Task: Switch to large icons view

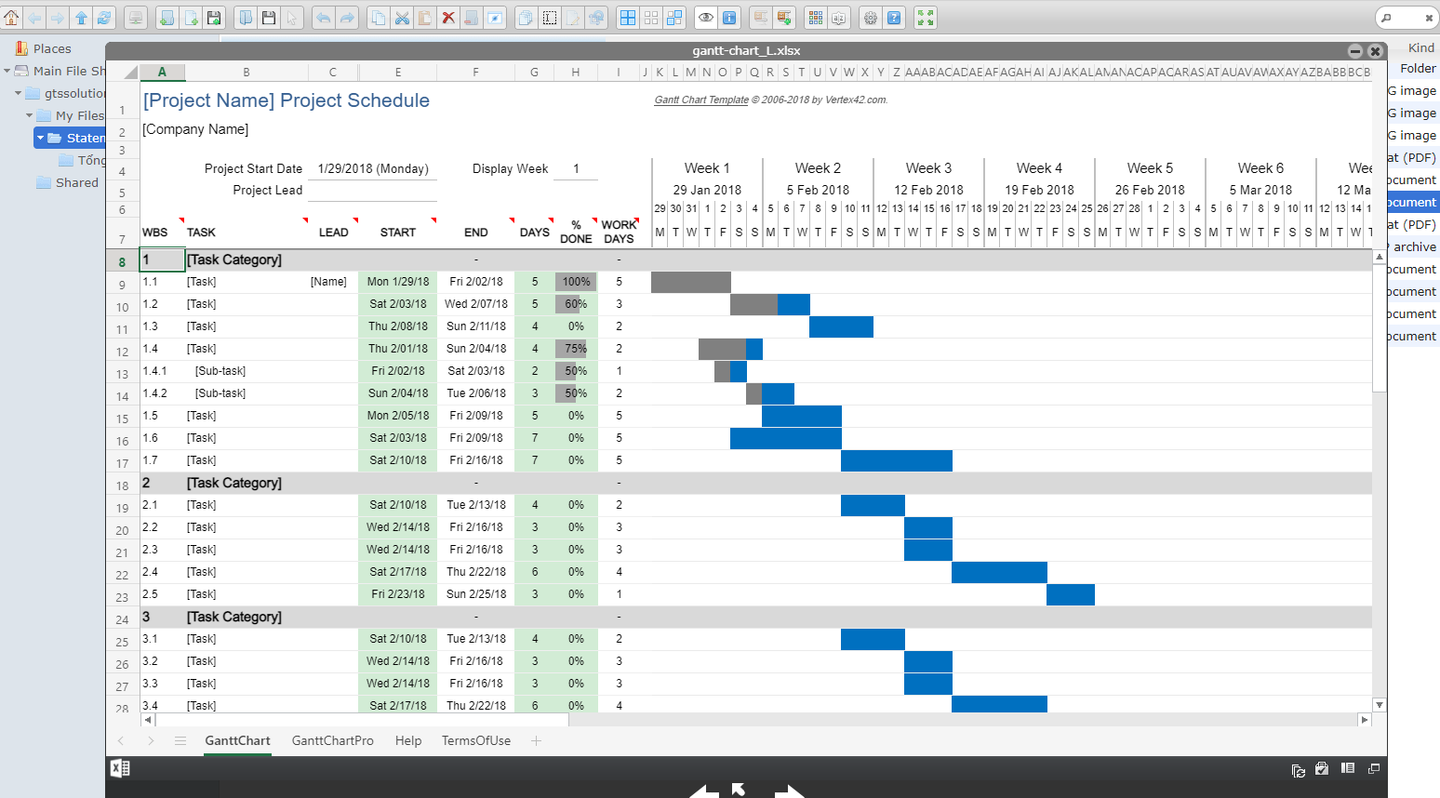Action: point(628,18)
